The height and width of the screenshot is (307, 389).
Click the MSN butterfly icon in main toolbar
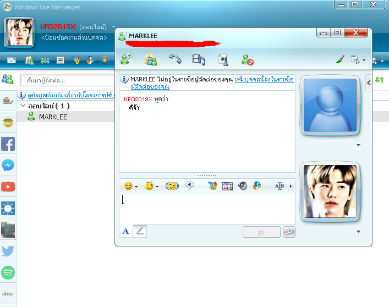pos(76,60)
